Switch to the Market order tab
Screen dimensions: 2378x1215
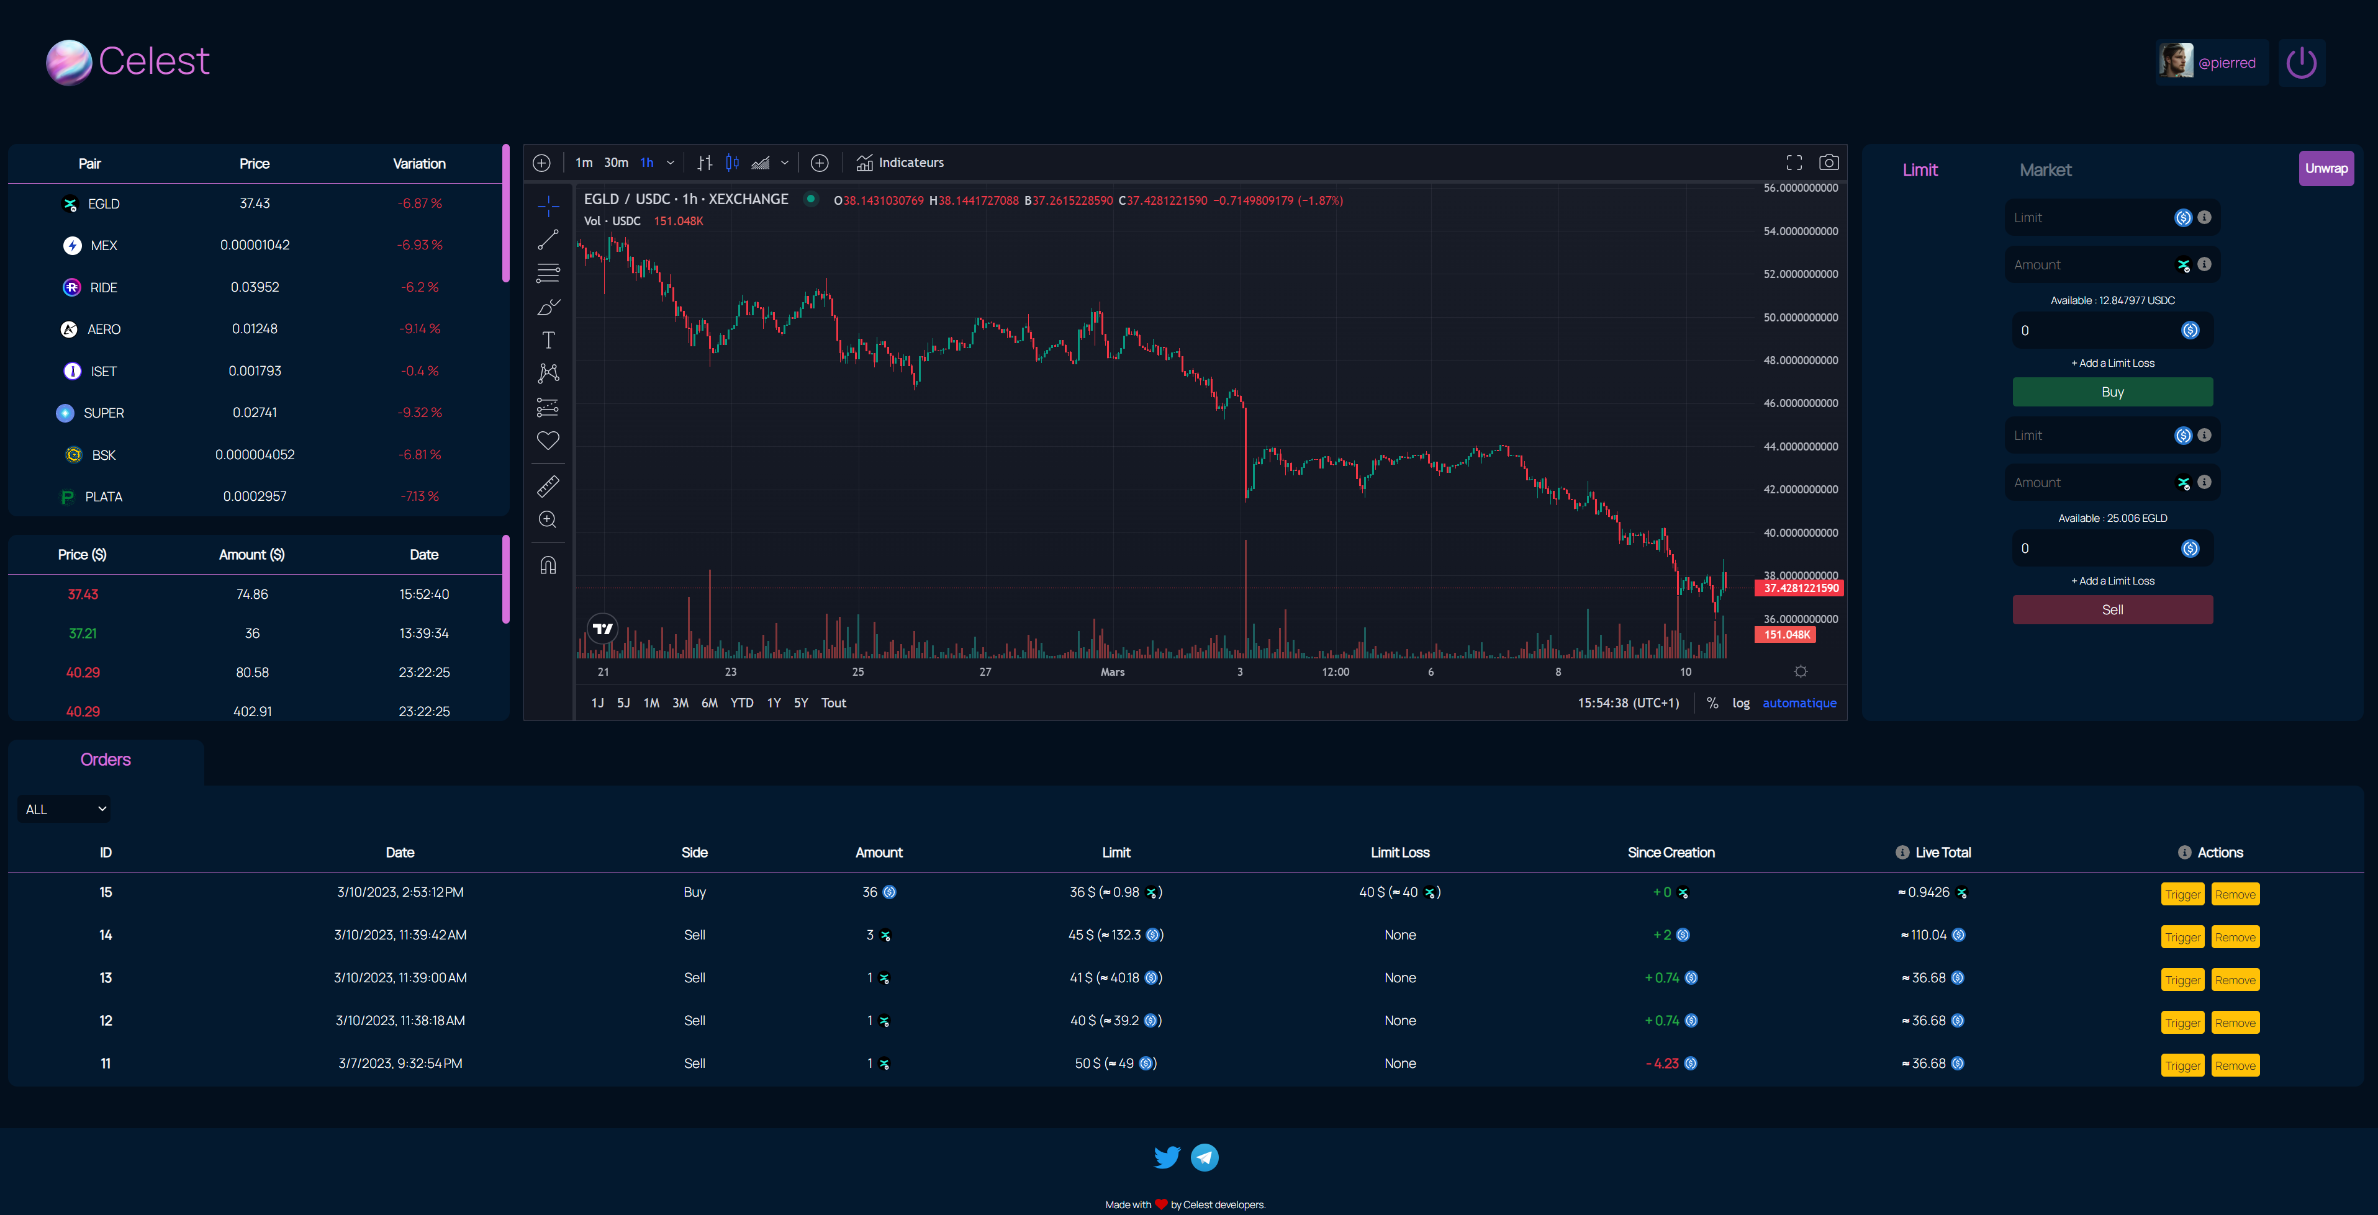2045,170
